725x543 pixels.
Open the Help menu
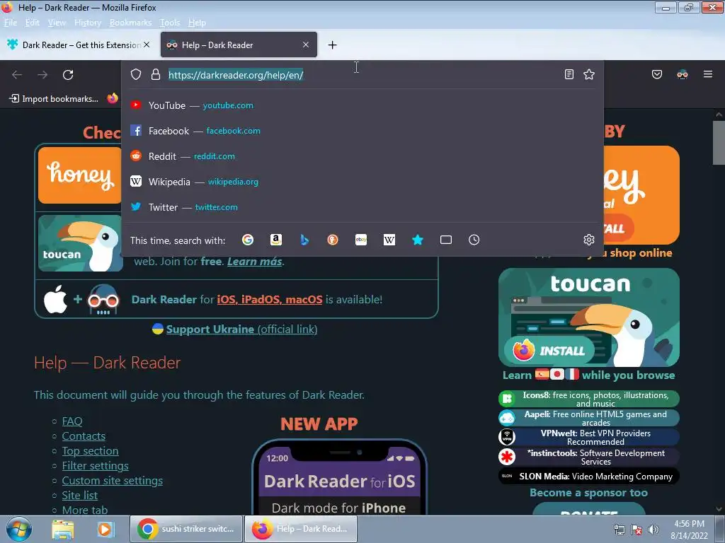(197, 23)
